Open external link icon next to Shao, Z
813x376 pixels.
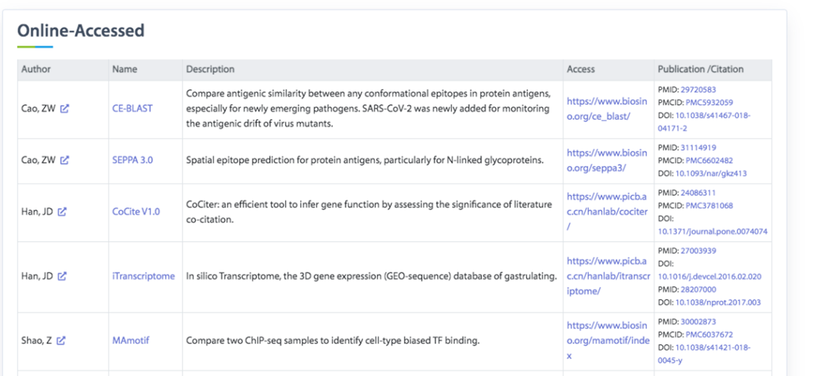coord(61,340)
